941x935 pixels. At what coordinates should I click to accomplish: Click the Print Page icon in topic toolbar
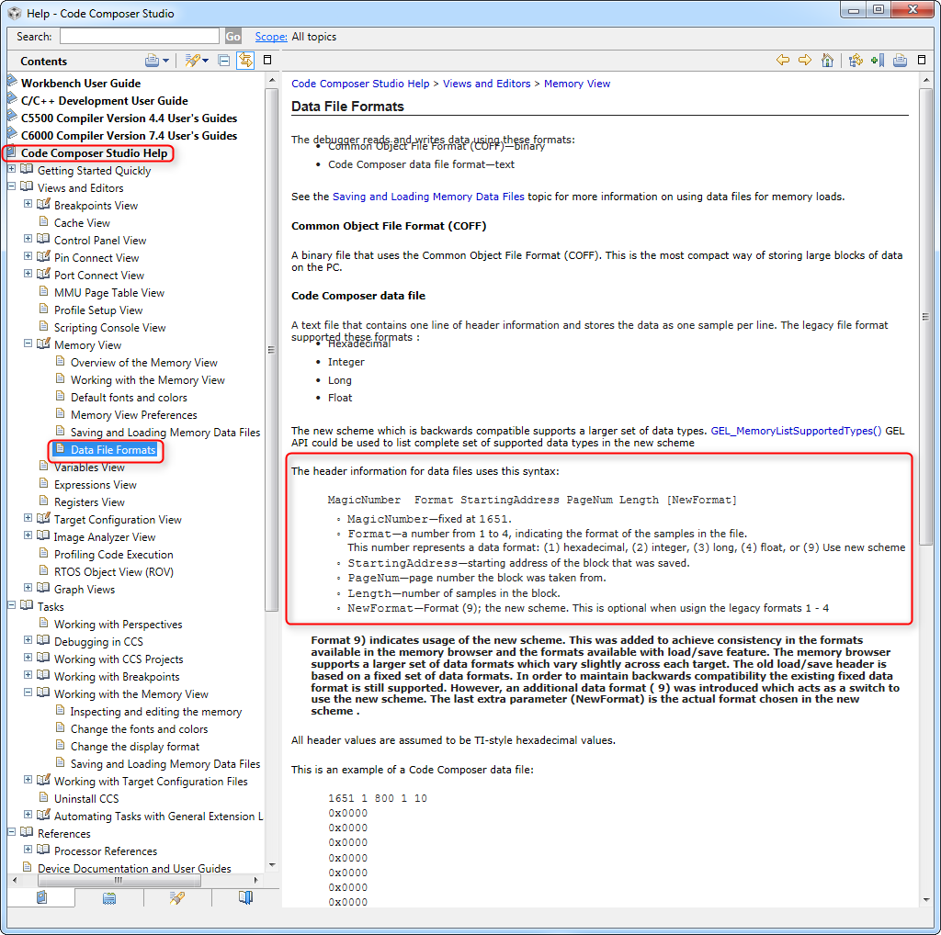900,60
